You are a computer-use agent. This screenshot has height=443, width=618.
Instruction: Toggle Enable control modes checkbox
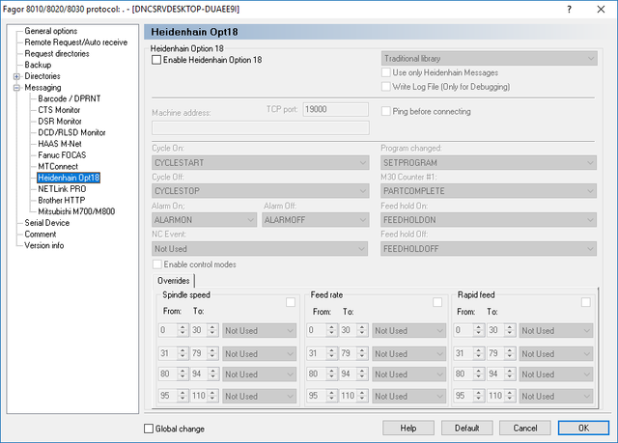coord(157,264)
